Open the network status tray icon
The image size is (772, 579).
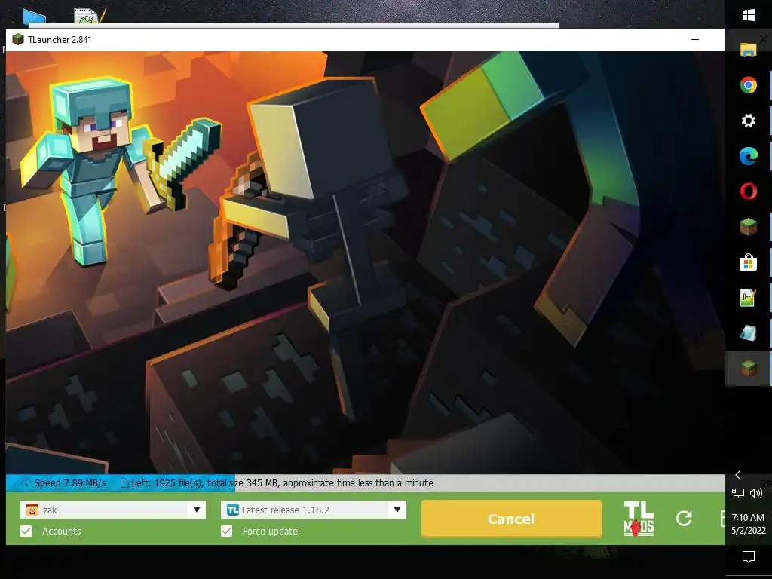(737, 493)
